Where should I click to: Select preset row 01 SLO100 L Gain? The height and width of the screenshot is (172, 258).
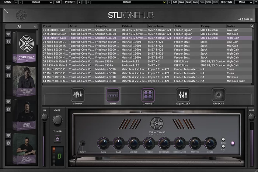(x=147, y=30)
